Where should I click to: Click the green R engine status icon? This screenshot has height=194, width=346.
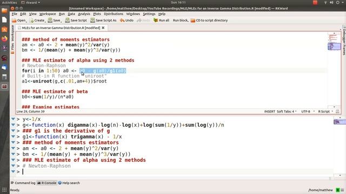337,190
